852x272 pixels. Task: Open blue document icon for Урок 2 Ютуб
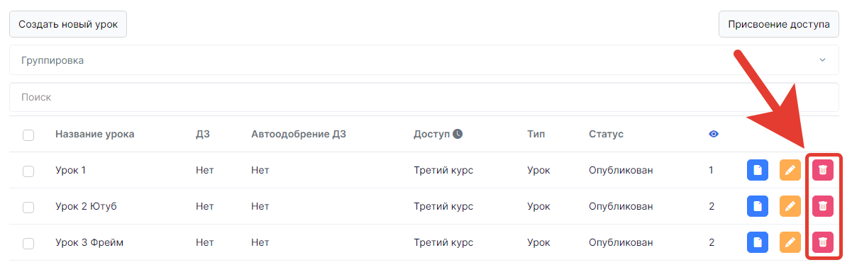pos(758,206)
